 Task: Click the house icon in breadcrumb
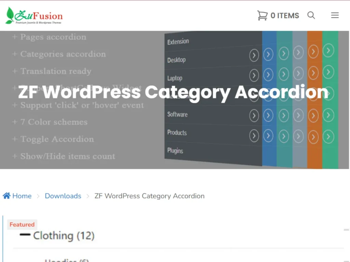[x=6, y=196]
